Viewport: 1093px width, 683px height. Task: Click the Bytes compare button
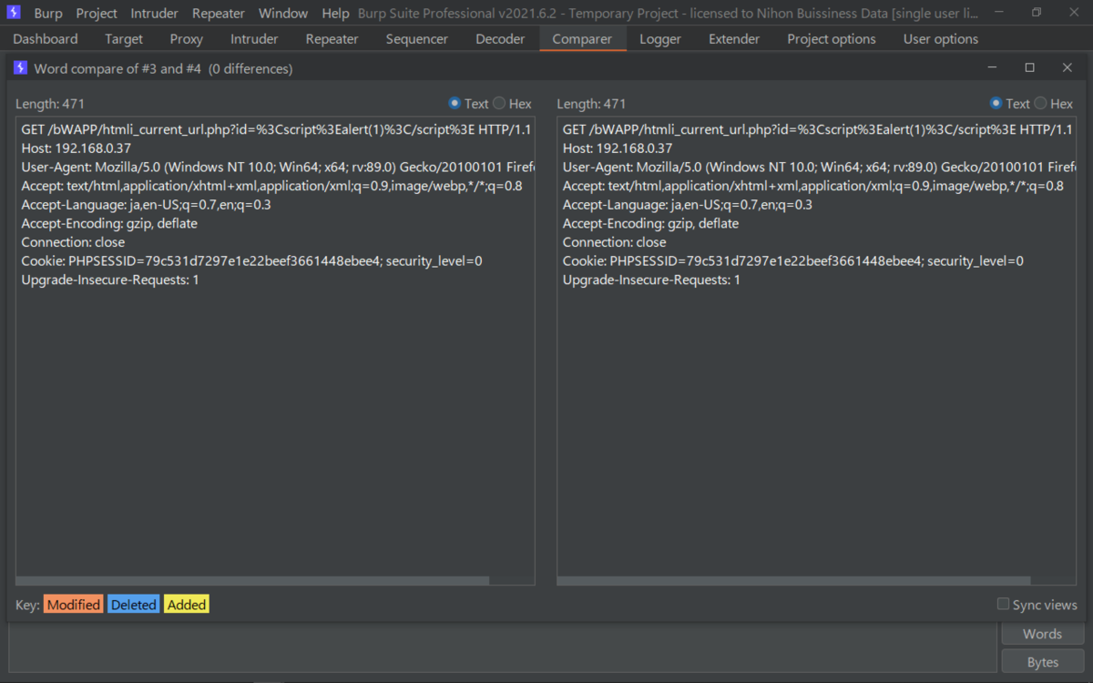pyautogui.click(x=1042, y=662)
